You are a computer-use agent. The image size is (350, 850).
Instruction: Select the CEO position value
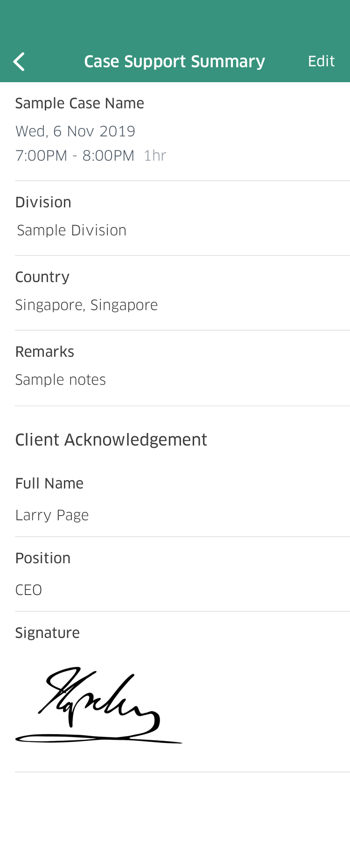[x=28, y=590]
